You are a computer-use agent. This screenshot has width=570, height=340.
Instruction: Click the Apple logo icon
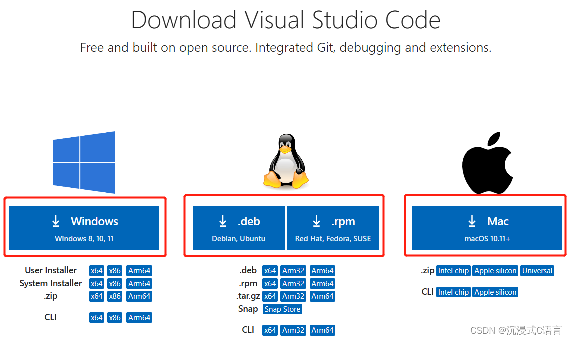click(487, 162)
